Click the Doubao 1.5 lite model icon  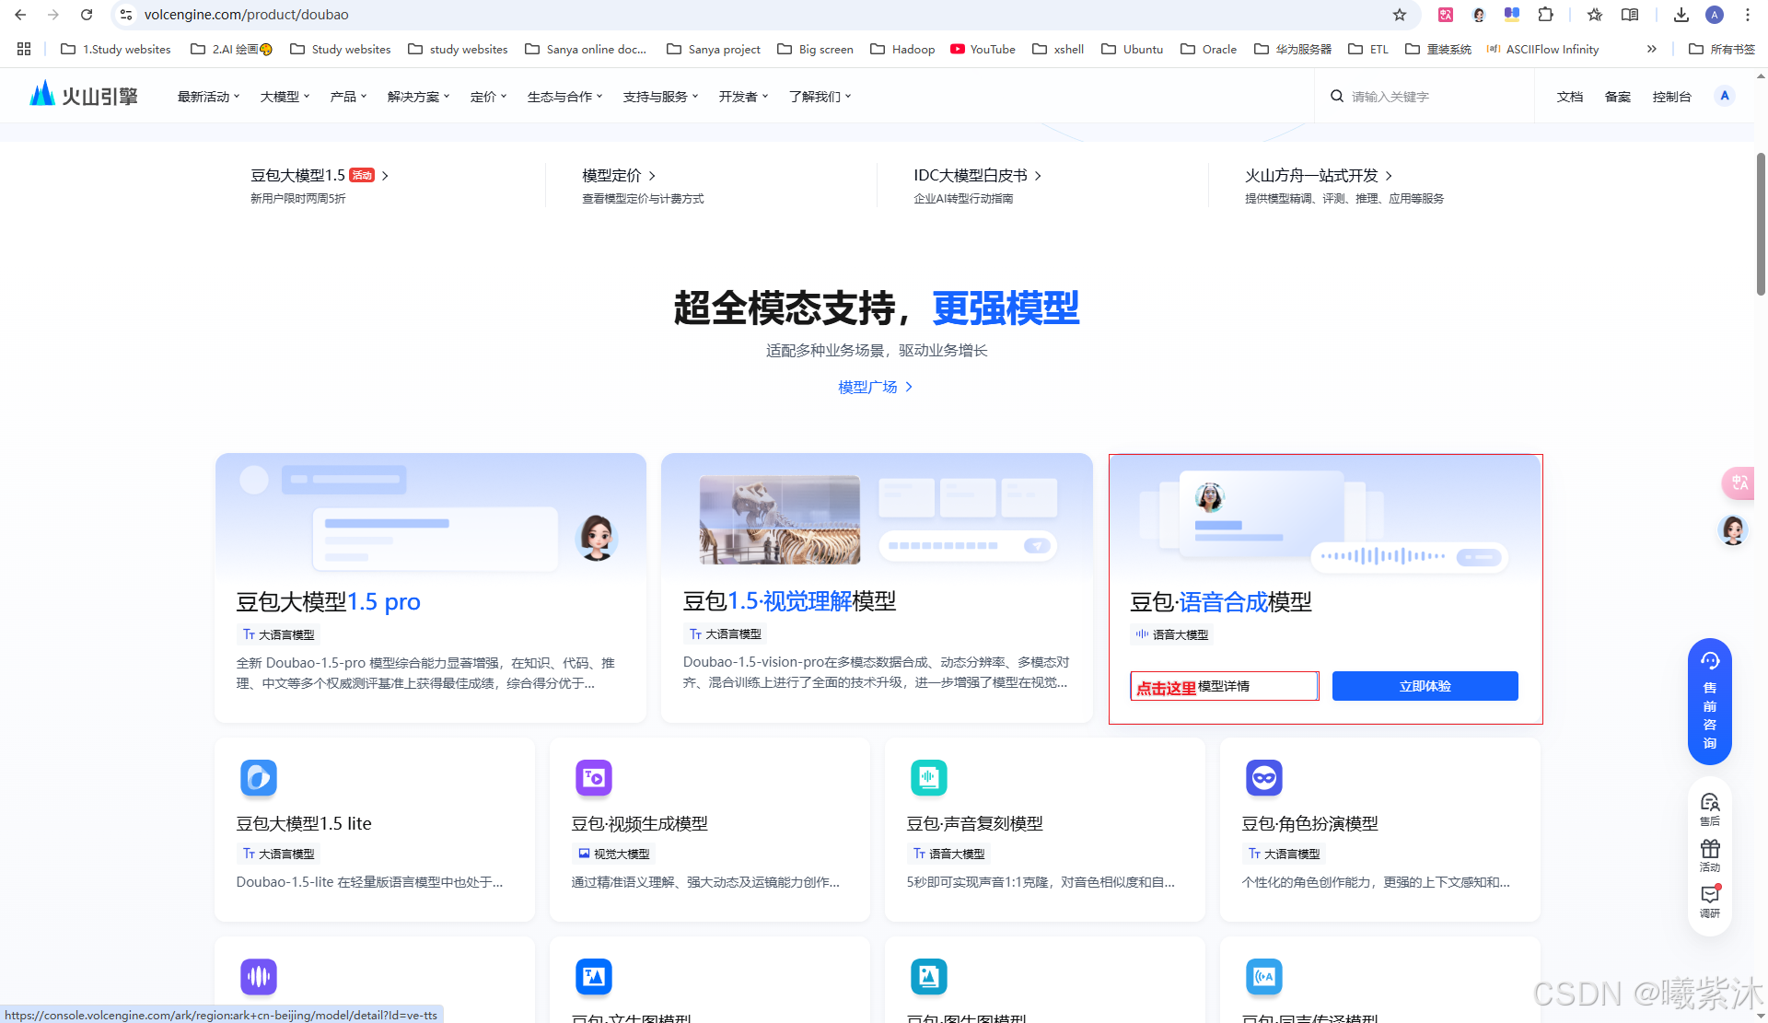[x=258, y=778]
